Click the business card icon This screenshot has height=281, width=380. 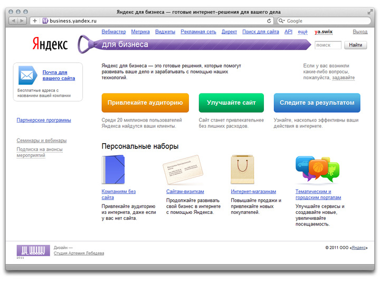(x=182, y=170)
